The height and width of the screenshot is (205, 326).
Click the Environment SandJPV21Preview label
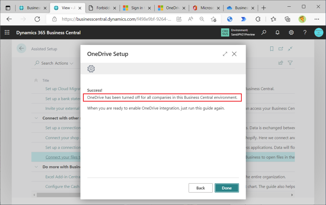243,32
